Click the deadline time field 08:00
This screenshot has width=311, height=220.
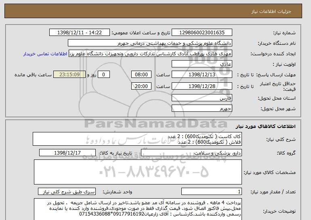click(x=141, y=75)
